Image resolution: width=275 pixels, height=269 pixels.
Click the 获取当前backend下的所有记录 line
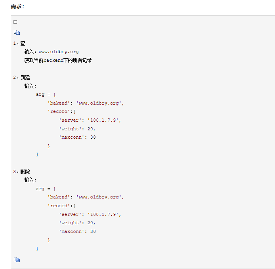pos(58,60)
